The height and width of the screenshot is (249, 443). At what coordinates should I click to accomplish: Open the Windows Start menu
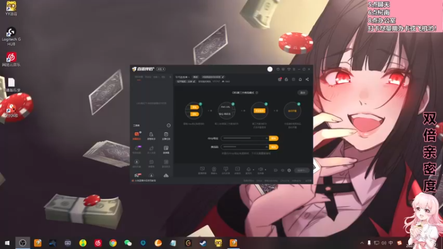[x=7, y=243]
